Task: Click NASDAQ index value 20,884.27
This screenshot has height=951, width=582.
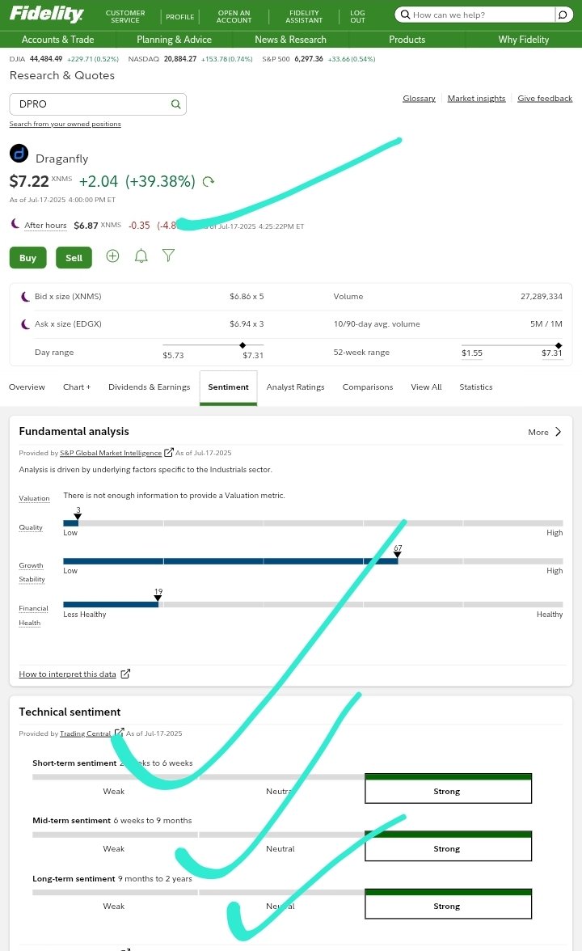Action: pyautogui.click(x=180, y=59)
